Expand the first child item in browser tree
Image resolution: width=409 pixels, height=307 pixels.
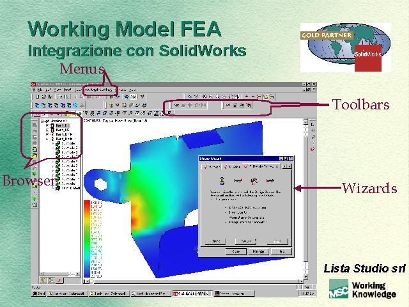(47, 125)
